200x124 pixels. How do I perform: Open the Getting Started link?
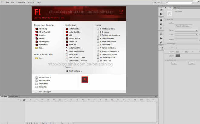(x=44, y=77)
